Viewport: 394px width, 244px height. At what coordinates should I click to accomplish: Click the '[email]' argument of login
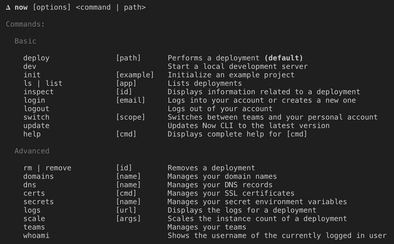(131, 100)
